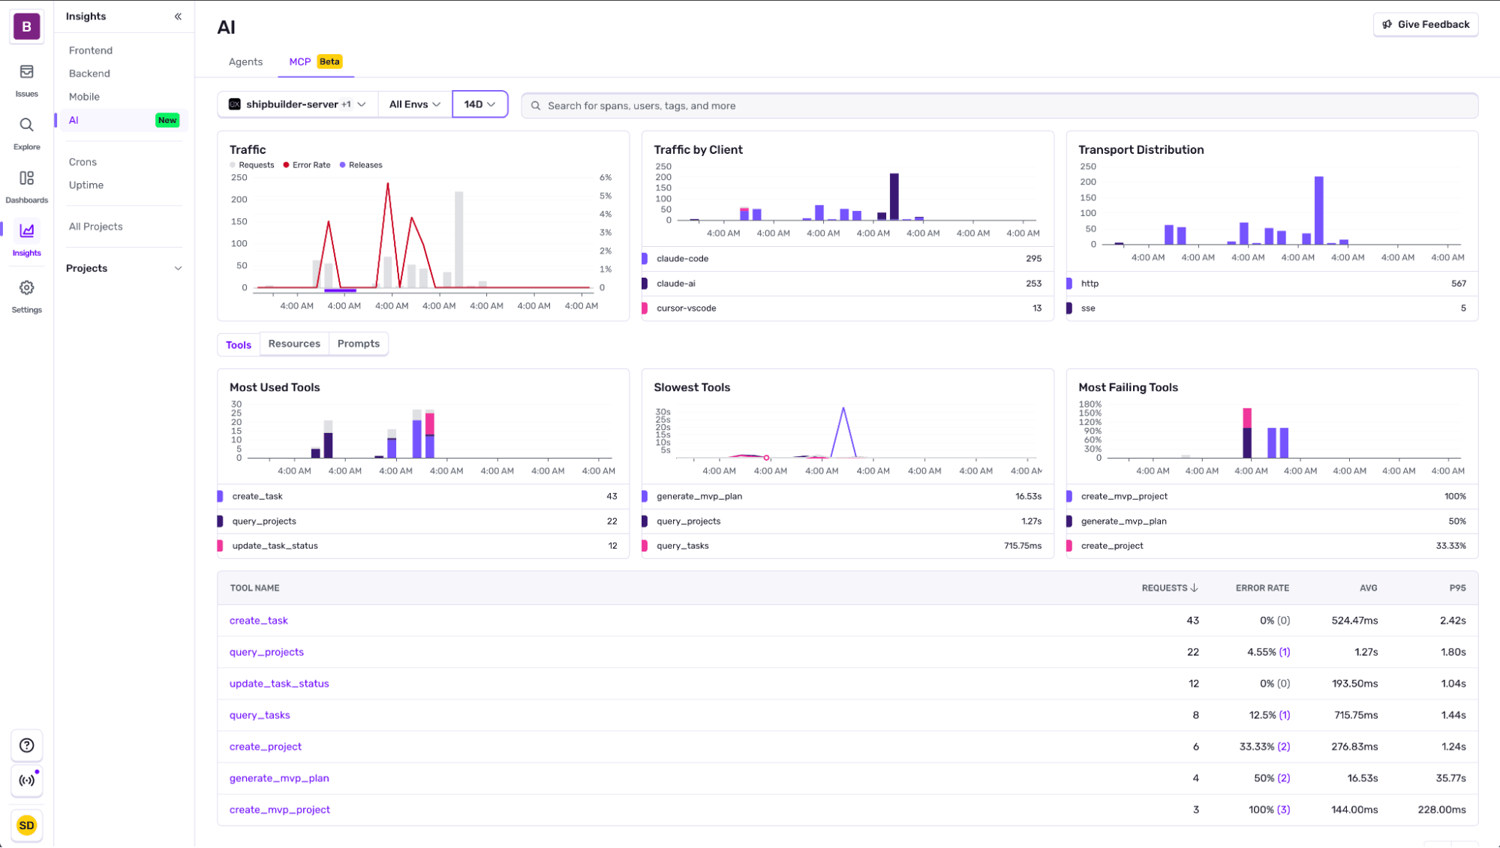The image size is (1500, 848).
Task: Open the broadcast What's New icon
Action: (26, 780)
